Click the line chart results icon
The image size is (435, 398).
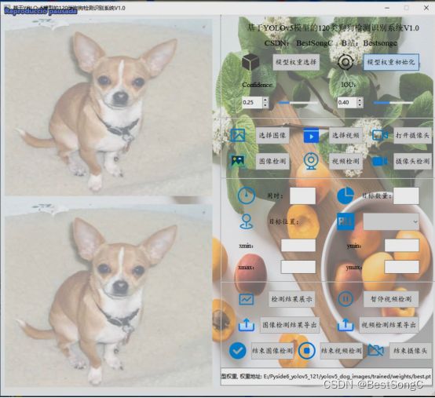pos(247,299)
